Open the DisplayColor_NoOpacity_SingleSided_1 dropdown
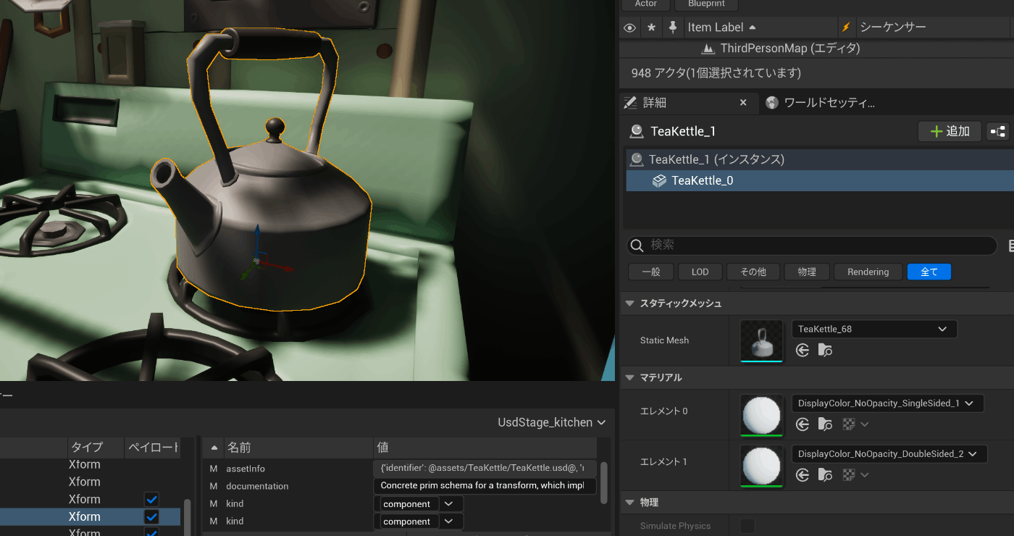The image size is (1014, 536). (887, 403)
